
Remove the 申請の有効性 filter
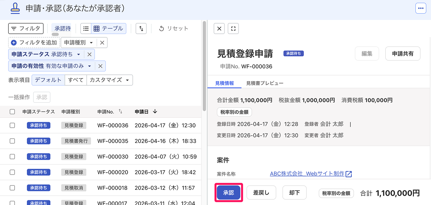point(100,66)
